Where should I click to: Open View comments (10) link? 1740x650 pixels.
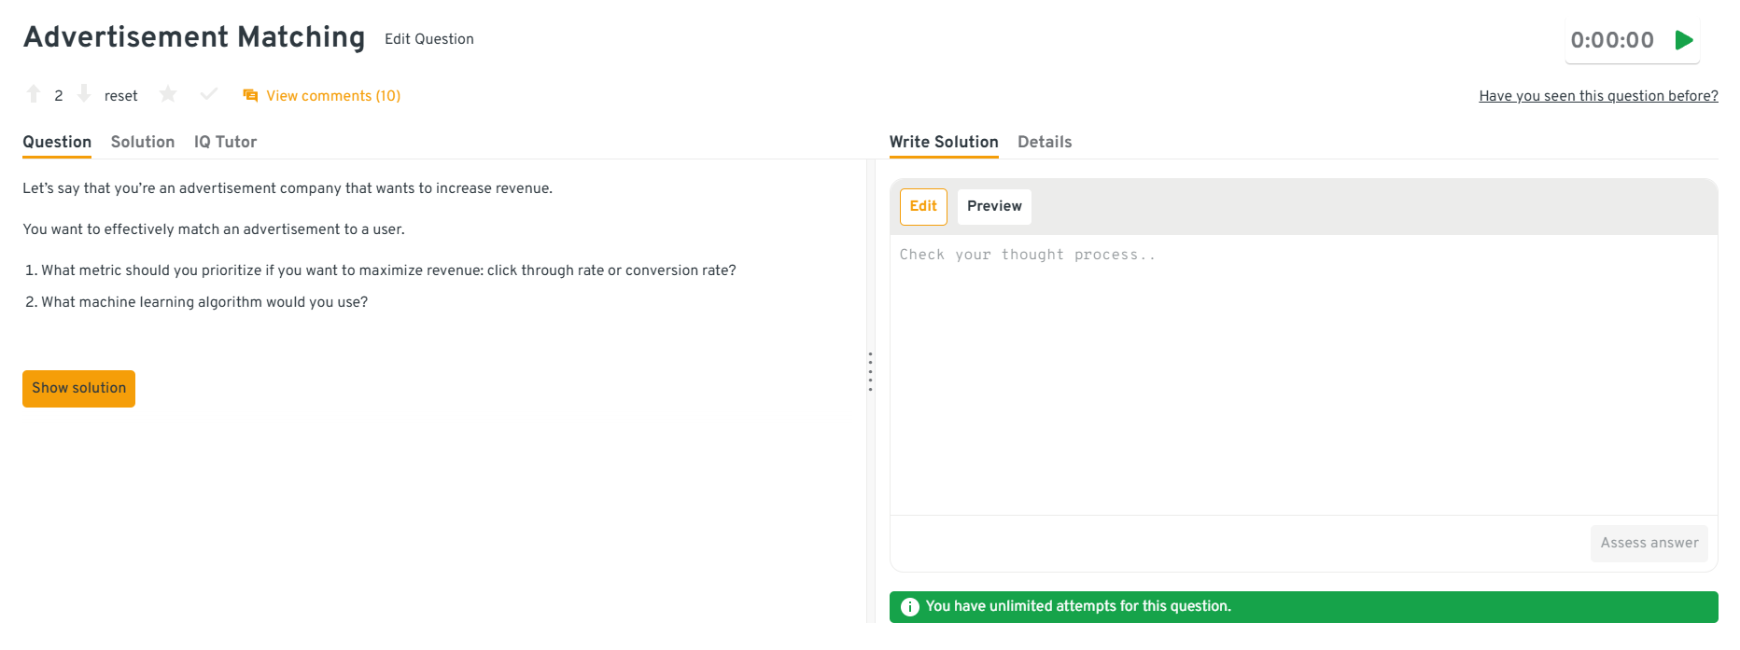[333, 96]
